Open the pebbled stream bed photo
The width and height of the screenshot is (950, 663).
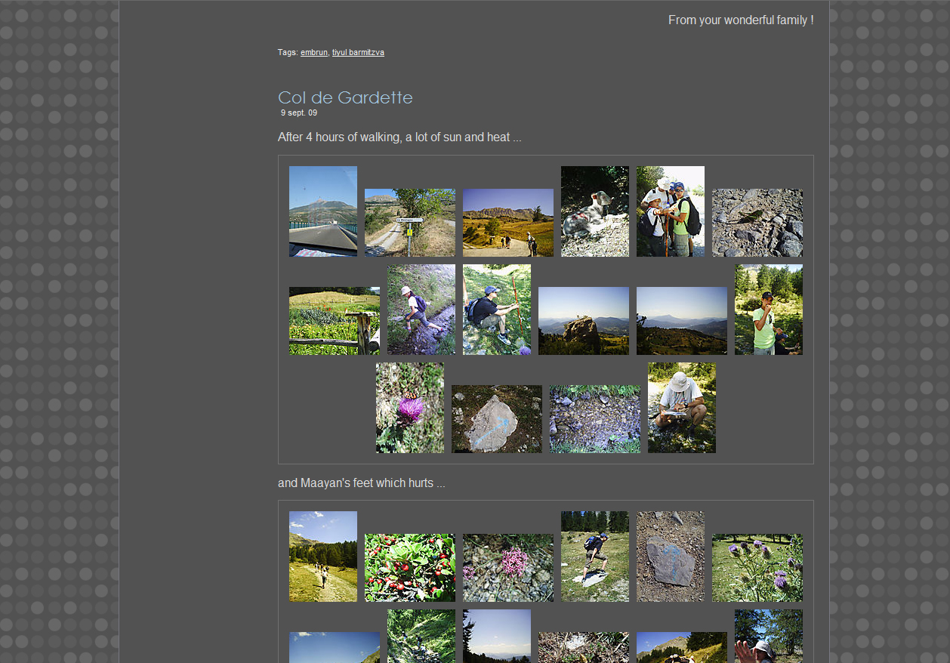point(595,418)
